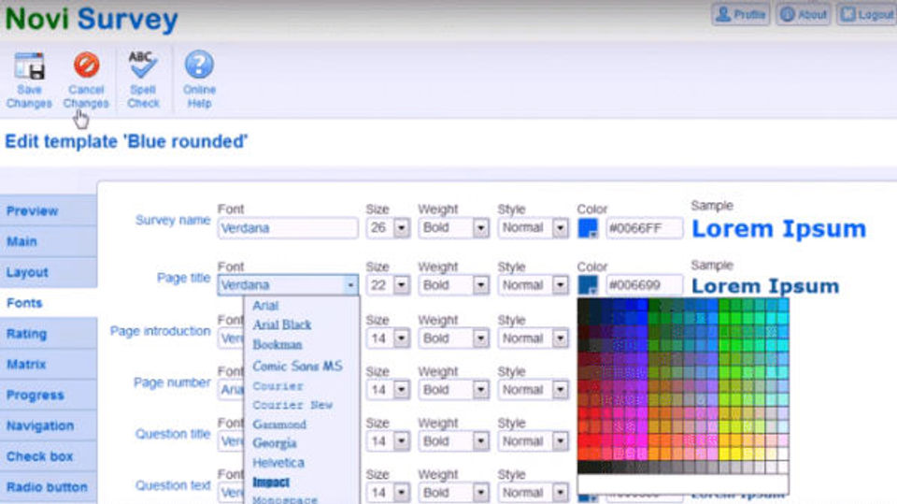The width and height of the screenshot is (897, 504).
Task: Open the Profile button
Action: pyautogui.click(x=741, y=14)
